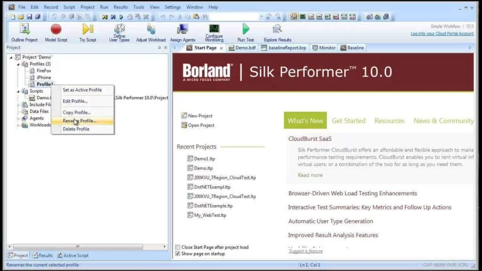This screenshot has width=482, height=271.
Task: Open the Baseline tab
Action: [352, 48]
